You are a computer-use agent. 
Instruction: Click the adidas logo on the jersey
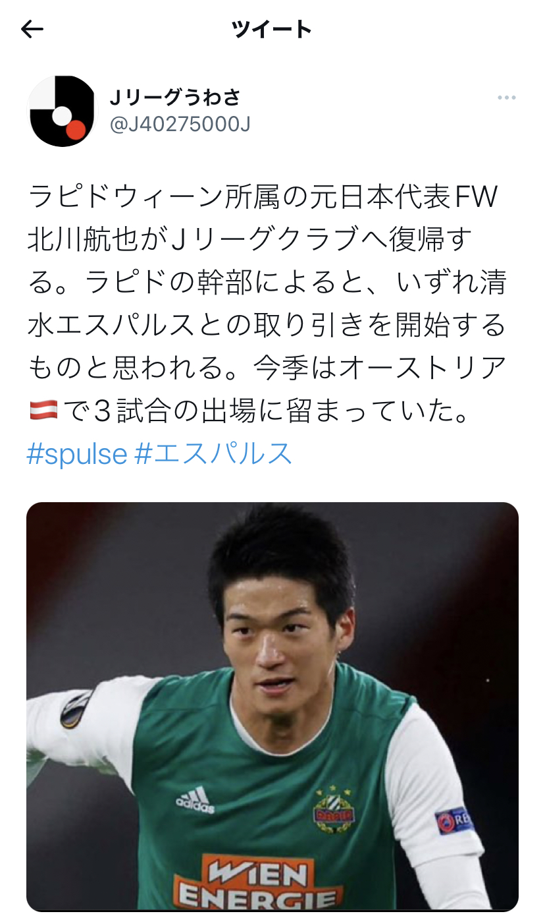point(195,800)
